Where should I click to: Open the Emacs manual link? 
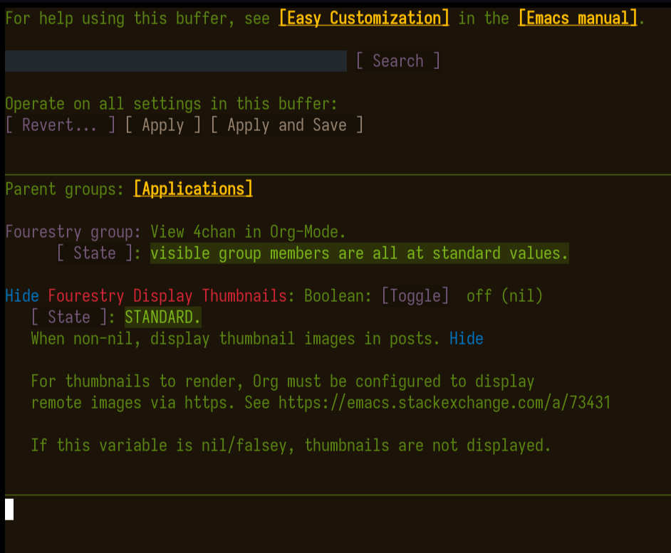tap(578, 19)
